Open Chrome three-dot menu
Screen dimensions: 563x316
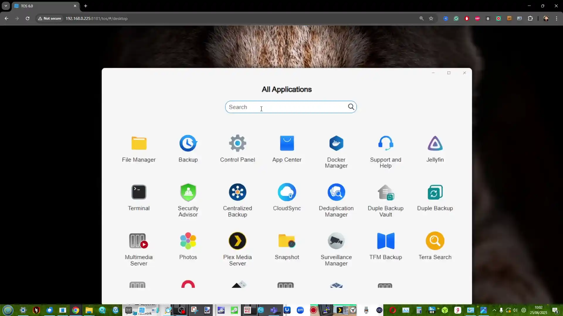[x=557, y=18]
